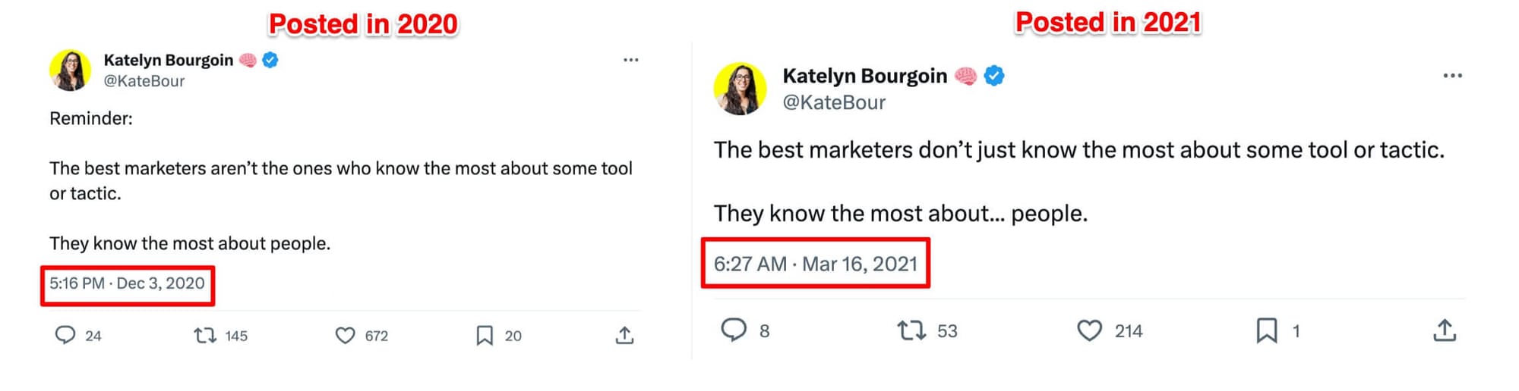The image size is (1519, 391).
Task: Open more options menu on 2020 tweet
Action: click(630, 60)
